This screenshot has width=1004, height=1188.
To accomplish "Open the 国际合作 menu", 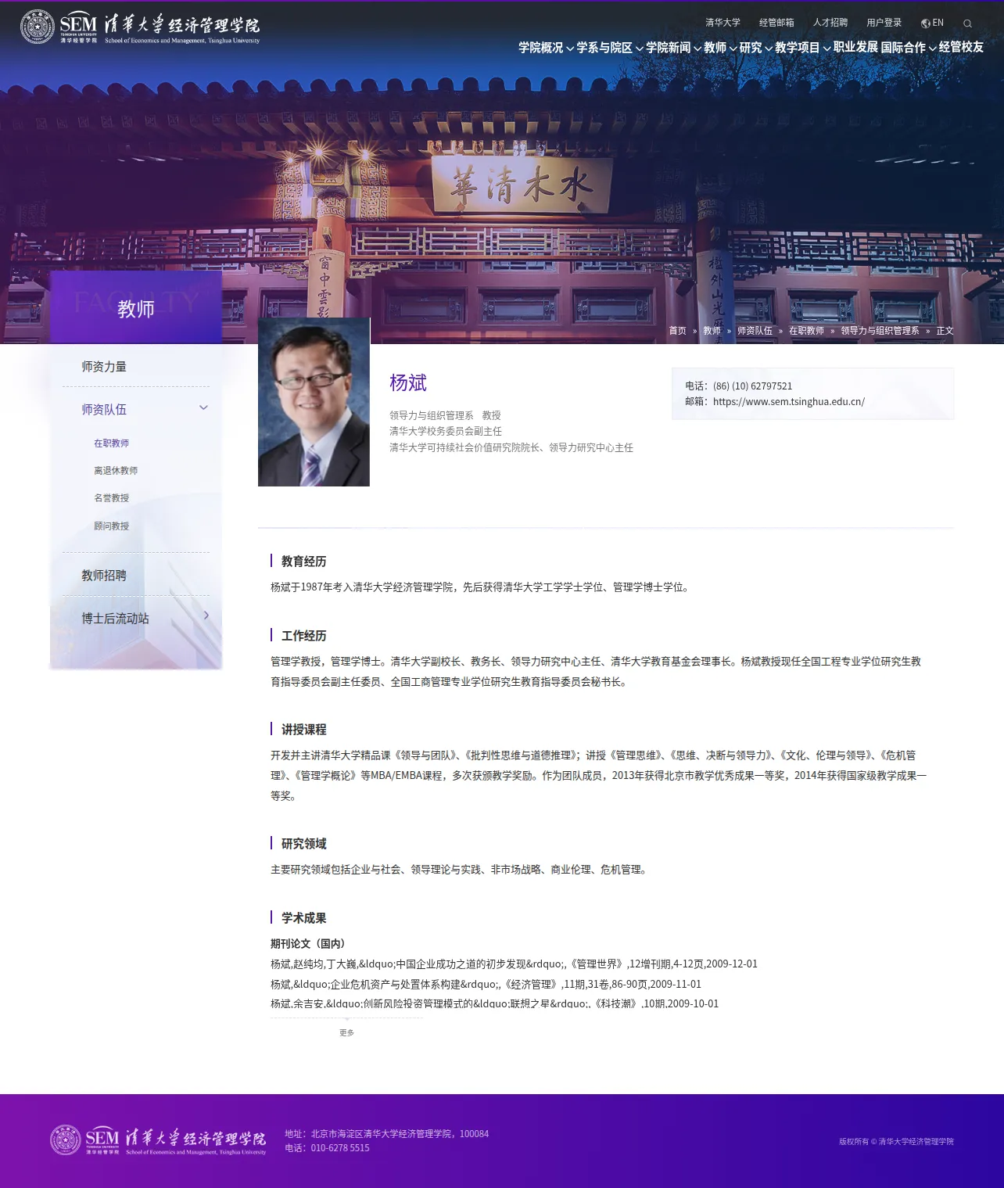I will 903,48.
